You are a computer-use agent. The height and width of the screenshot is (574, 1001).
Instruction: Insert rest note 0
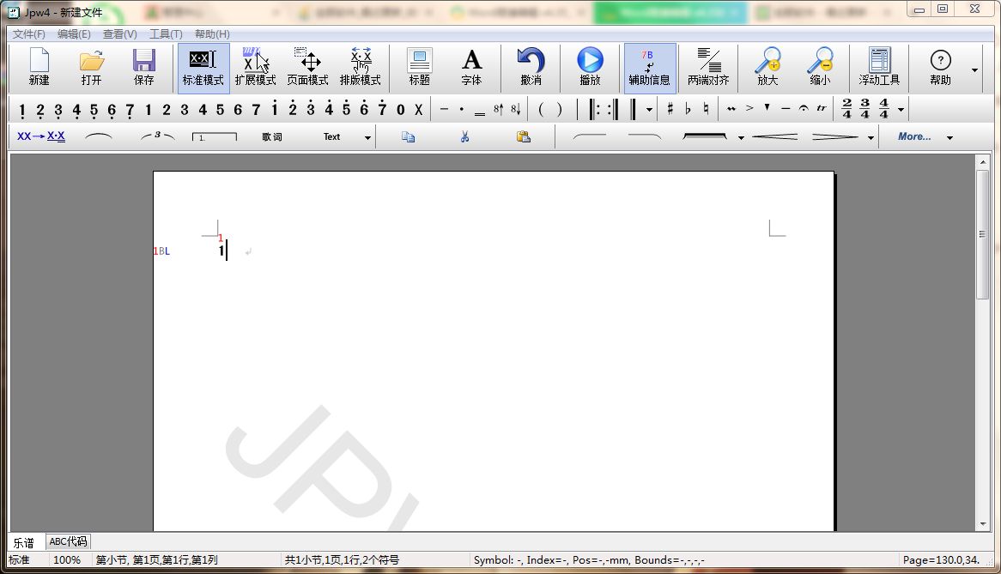[x=400, y=110]
